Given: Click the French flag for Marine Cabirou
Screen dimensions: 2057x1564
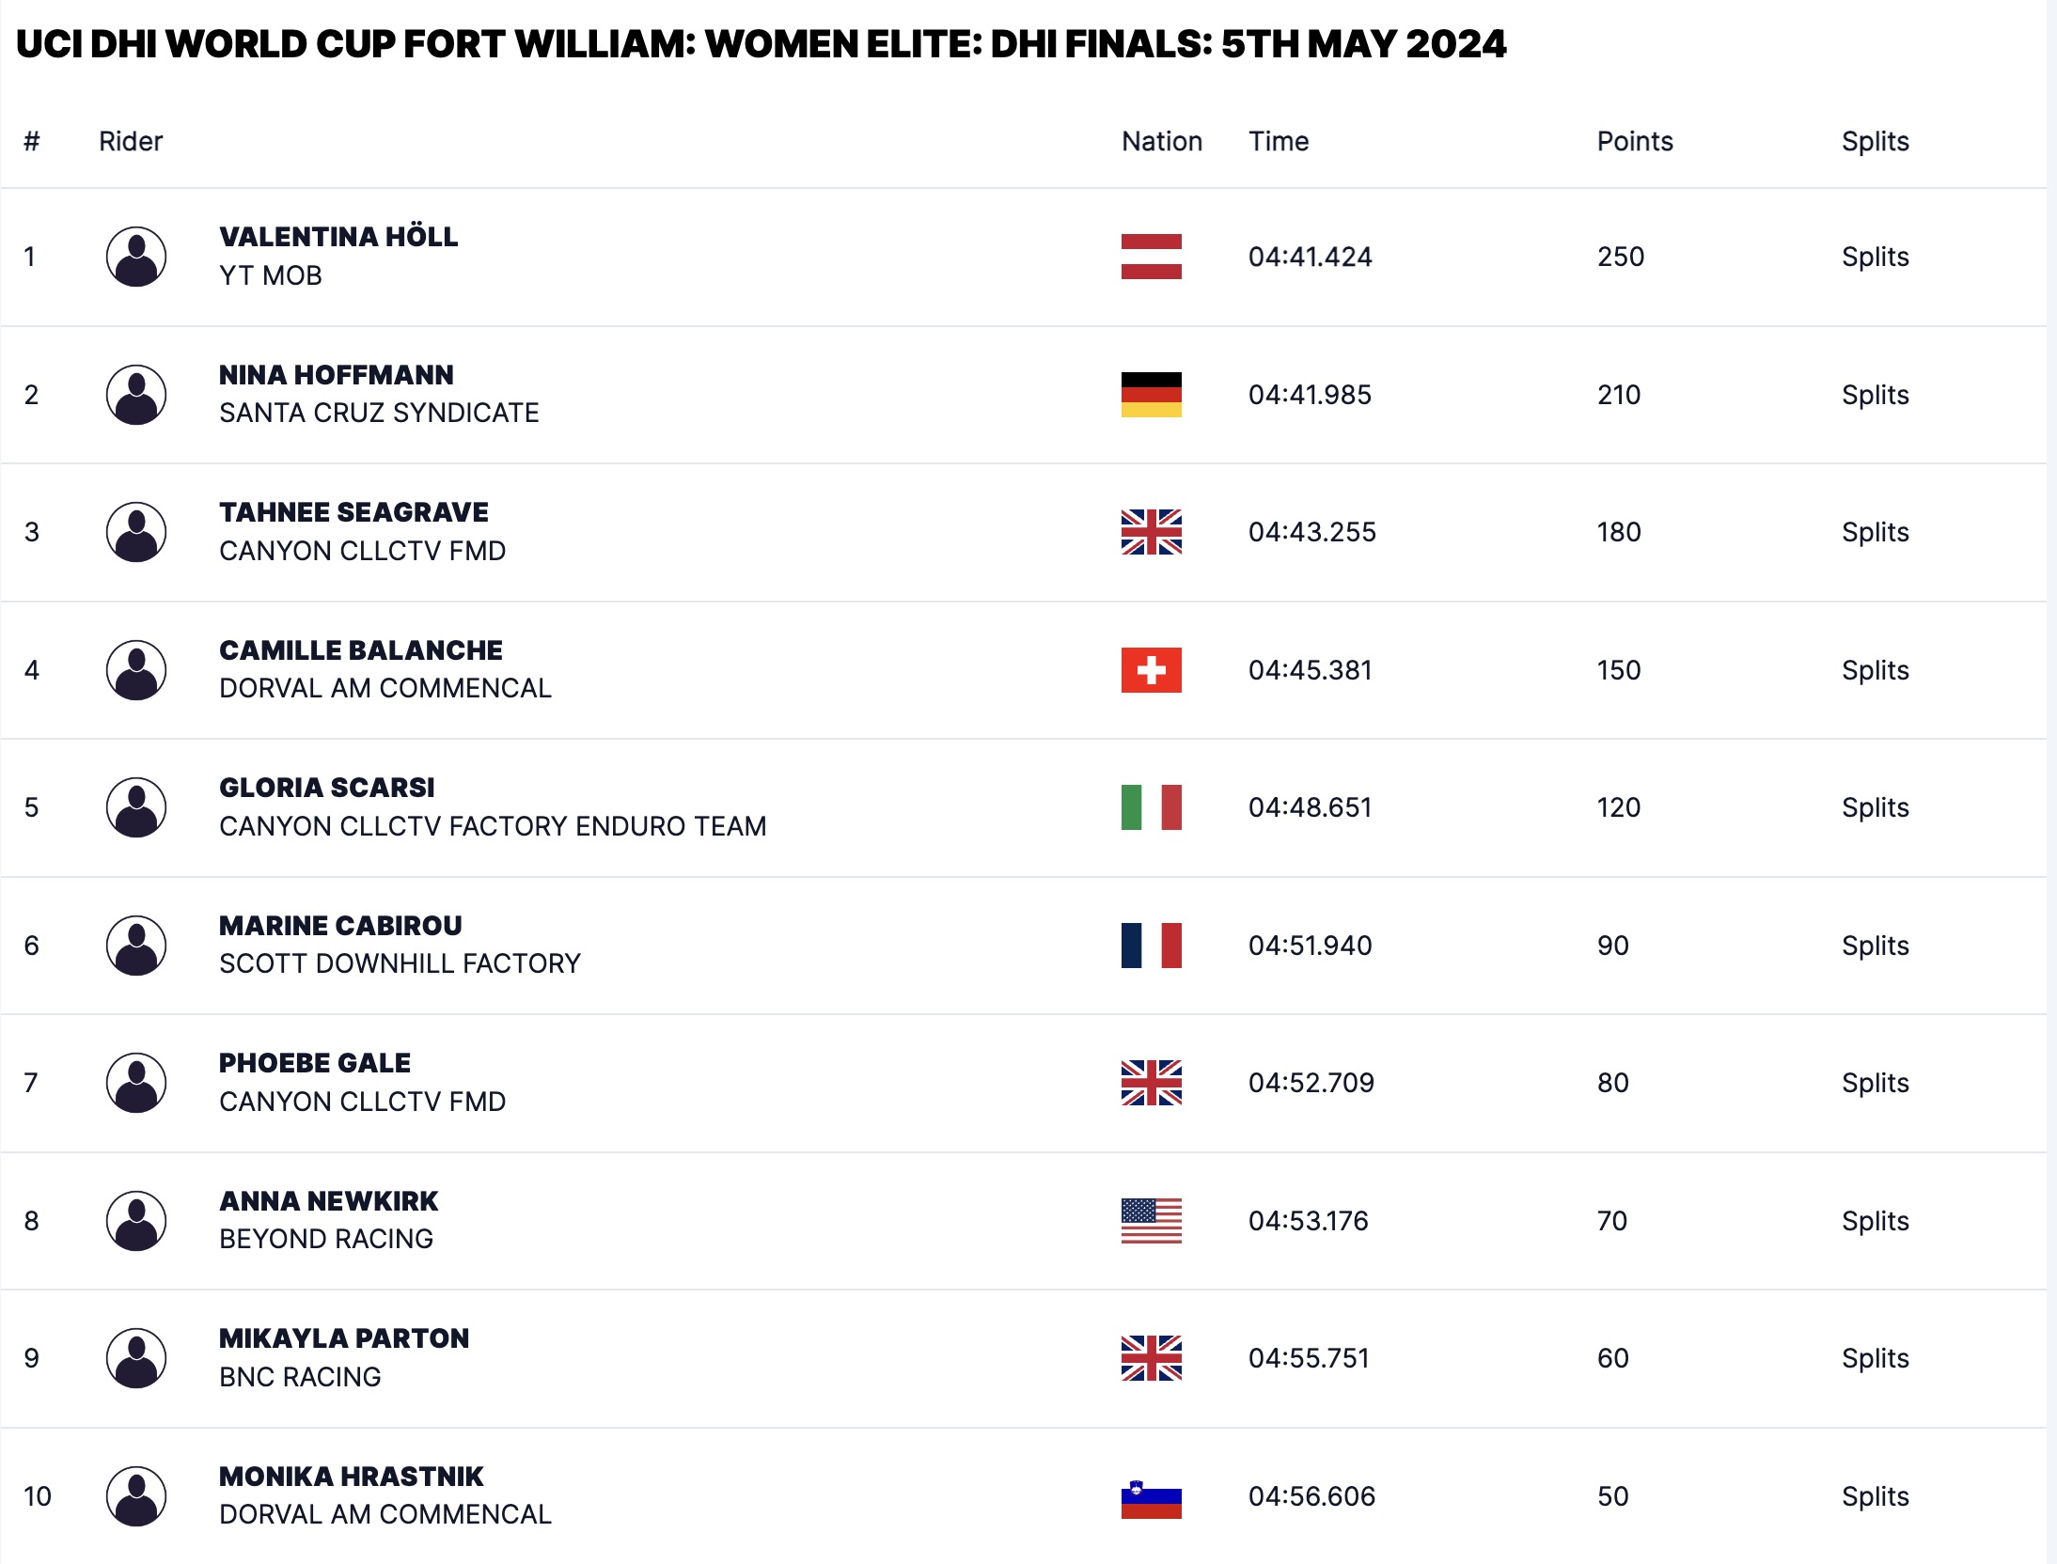Looking at the screenshot, I should [x=1151, y=946].
